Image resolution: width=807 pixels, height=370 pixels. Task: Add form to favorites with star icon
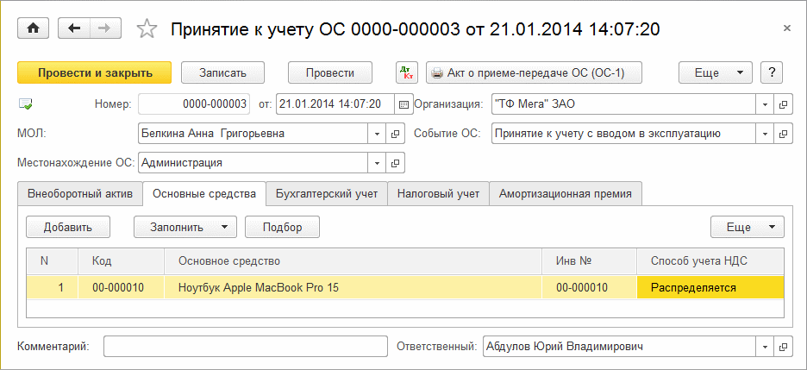coord(147,29)
